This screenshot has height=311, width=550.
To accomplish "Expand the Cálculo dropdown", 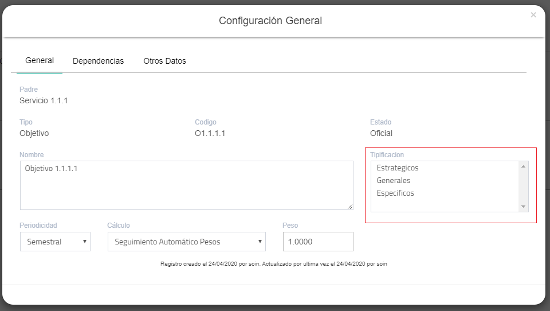I will tap(186, 242).
